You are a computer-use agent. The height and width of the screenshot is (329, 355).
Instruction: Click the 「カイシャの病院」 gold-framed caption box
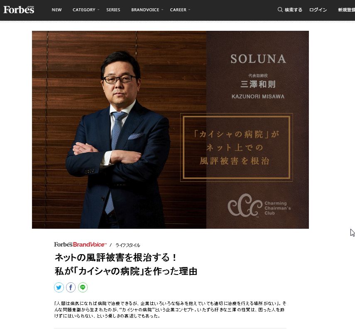[x=236, y=147]
